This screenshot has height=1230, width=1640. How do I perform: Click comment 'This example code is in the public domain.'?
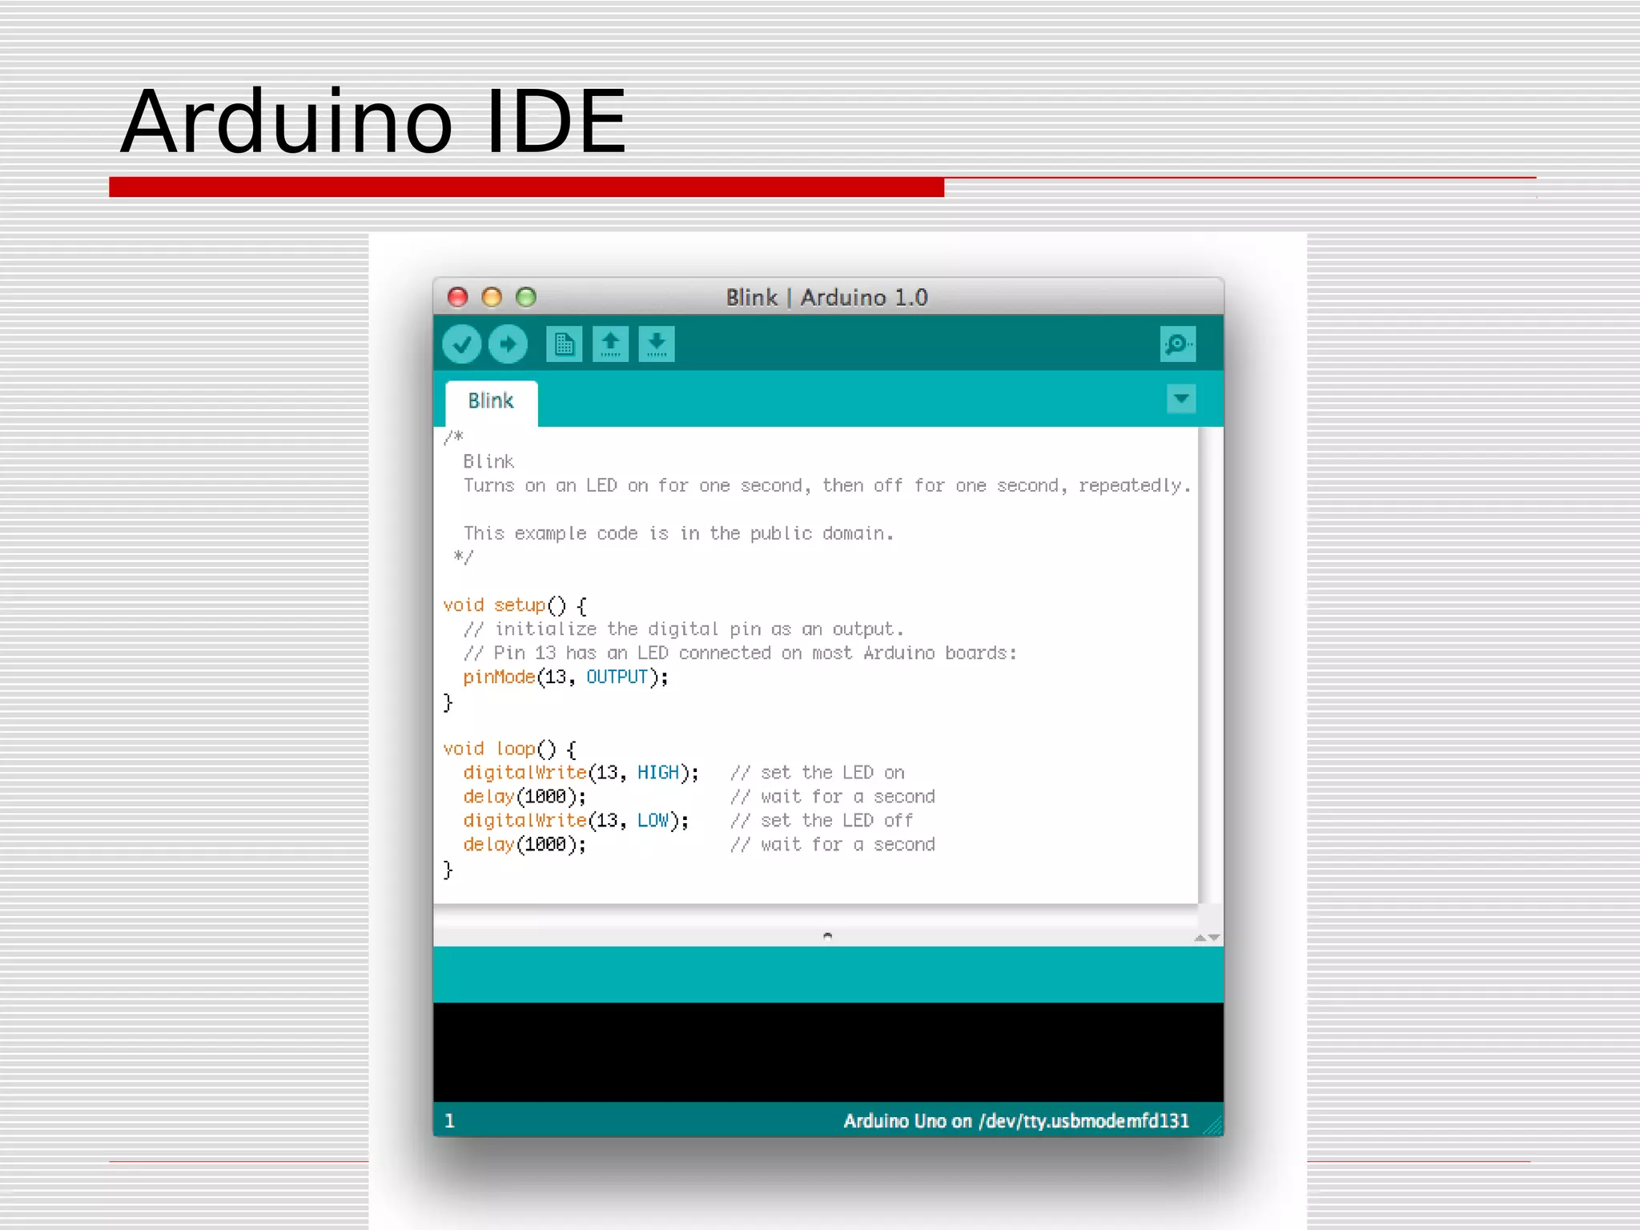tap(678, 533)
